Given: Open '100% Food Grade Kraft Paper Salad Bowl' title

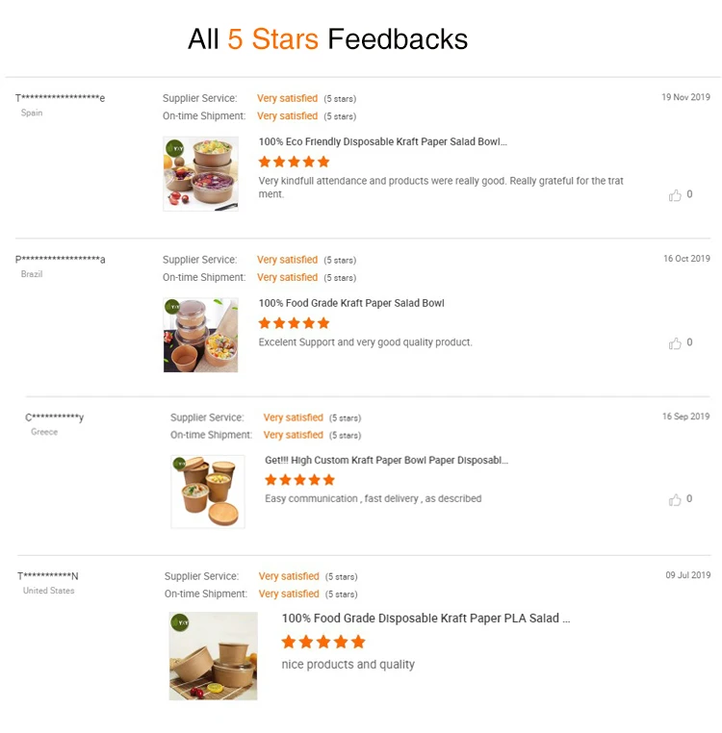Looking at the screenshot, I should [x=351, y=303].
